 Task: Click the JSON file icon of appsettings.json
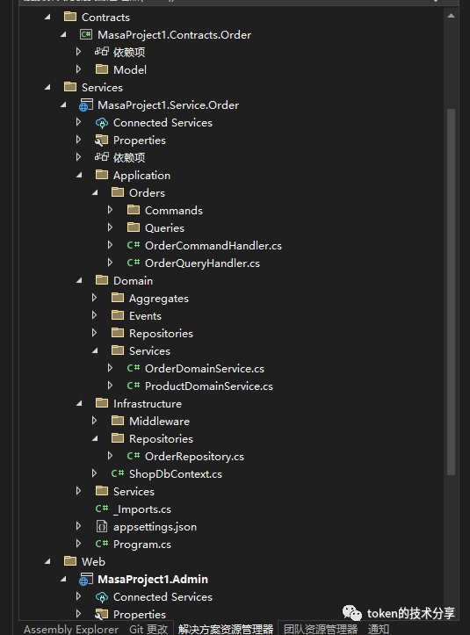click(x=102, y=526)
